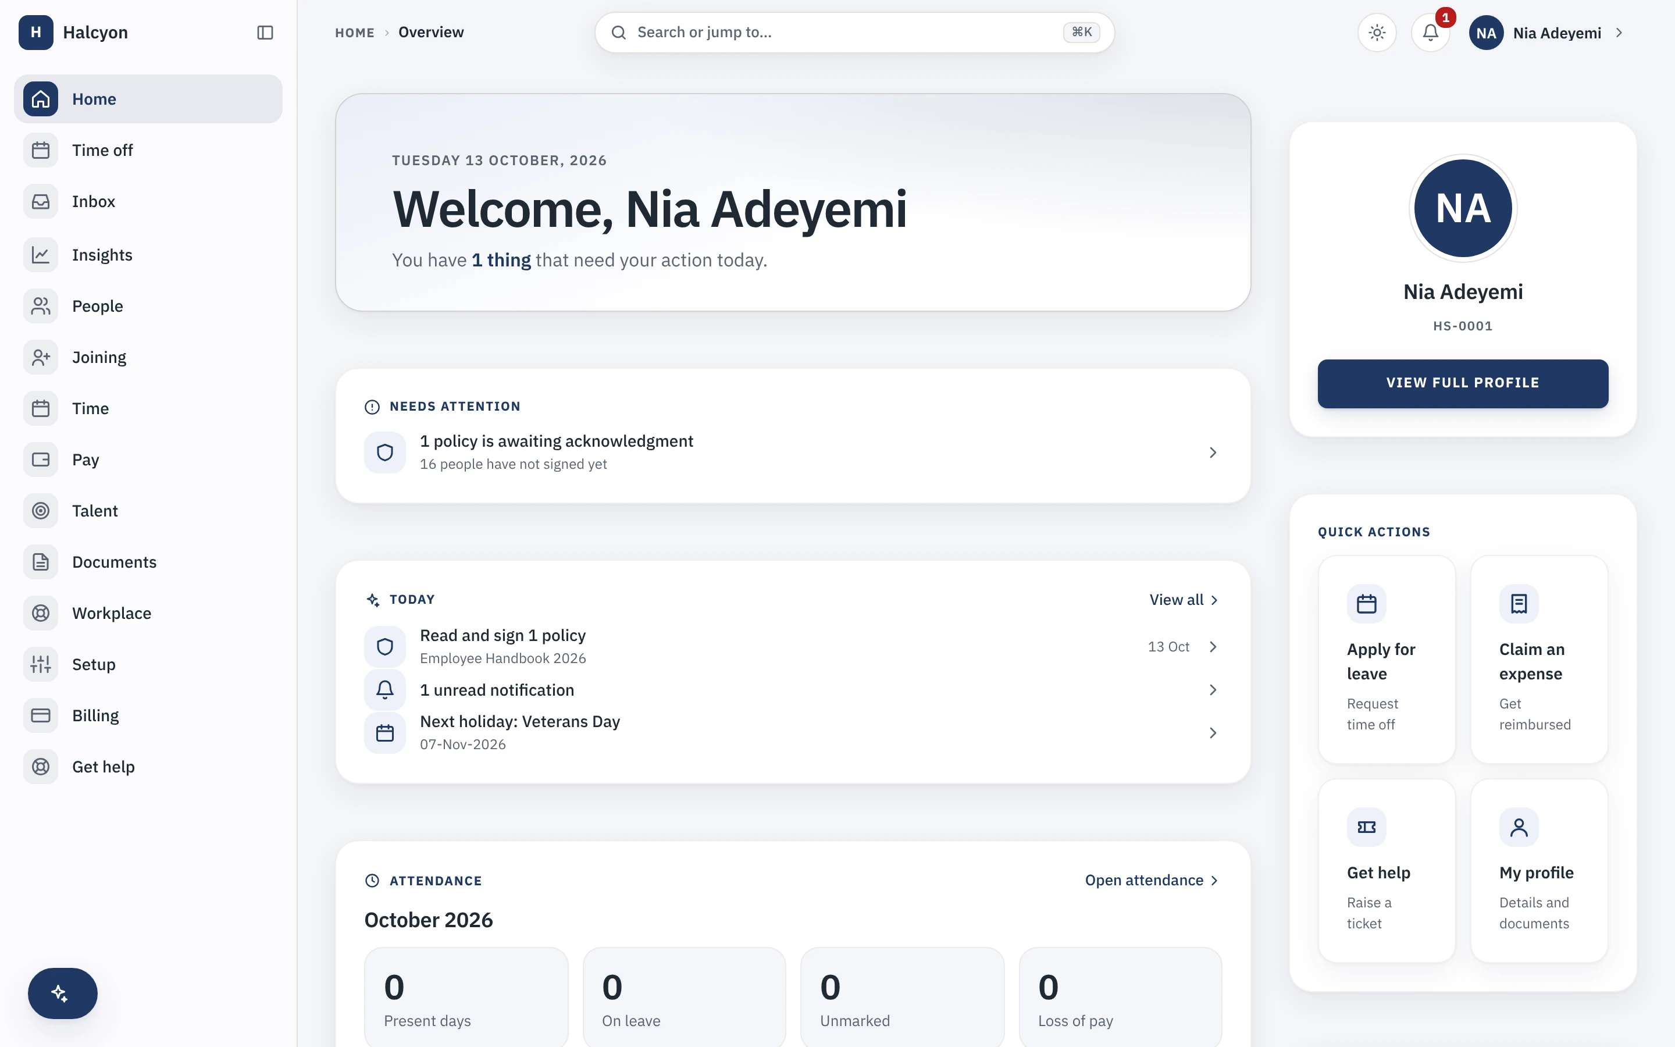Toggle the light/dark theme sun button
The width and height of the screenshot is (1675, 1047).
(1377, 33)
